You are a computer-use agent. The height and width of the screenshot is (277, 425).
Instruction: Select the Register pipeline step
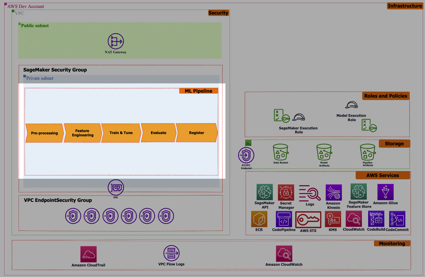197,133
